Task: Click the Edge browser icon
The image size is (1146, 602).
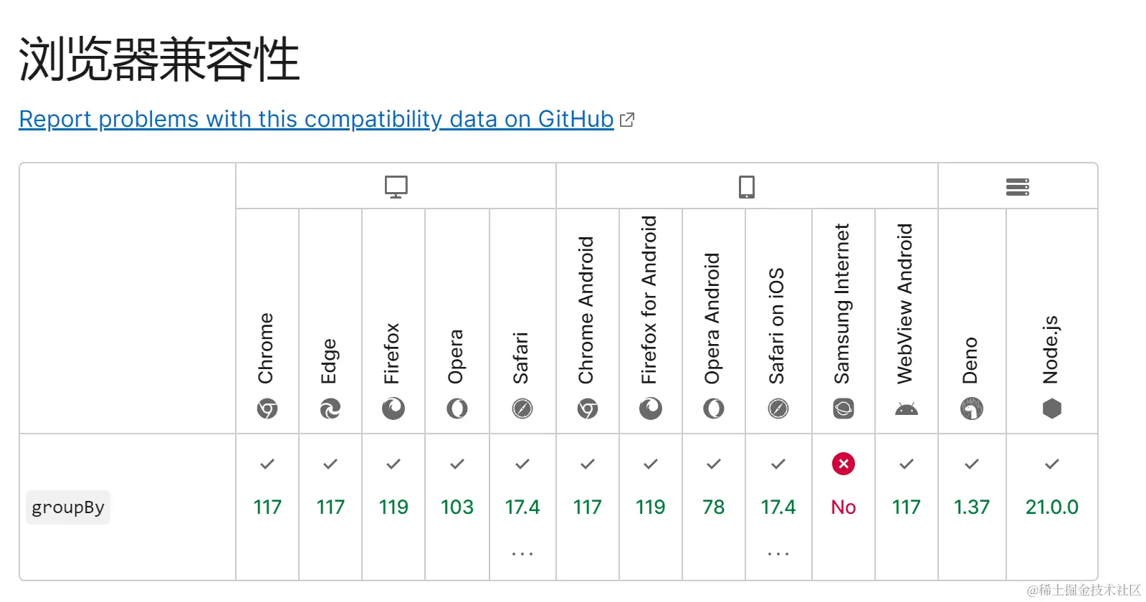Action: tap(330, 408)
